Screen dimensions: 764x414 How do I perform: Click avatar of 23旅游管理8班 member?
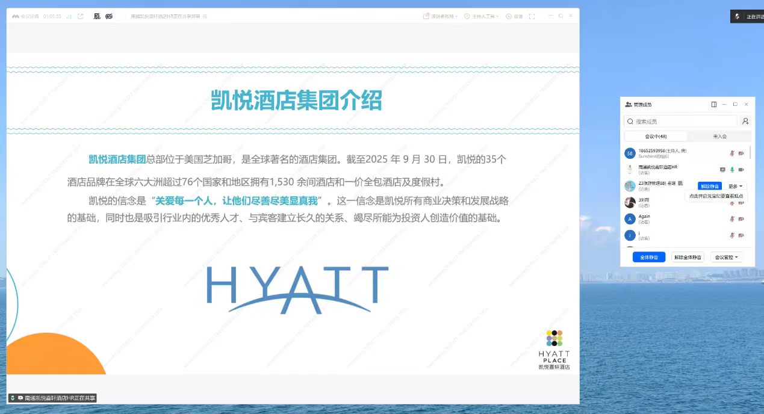(x=630, y=186)
